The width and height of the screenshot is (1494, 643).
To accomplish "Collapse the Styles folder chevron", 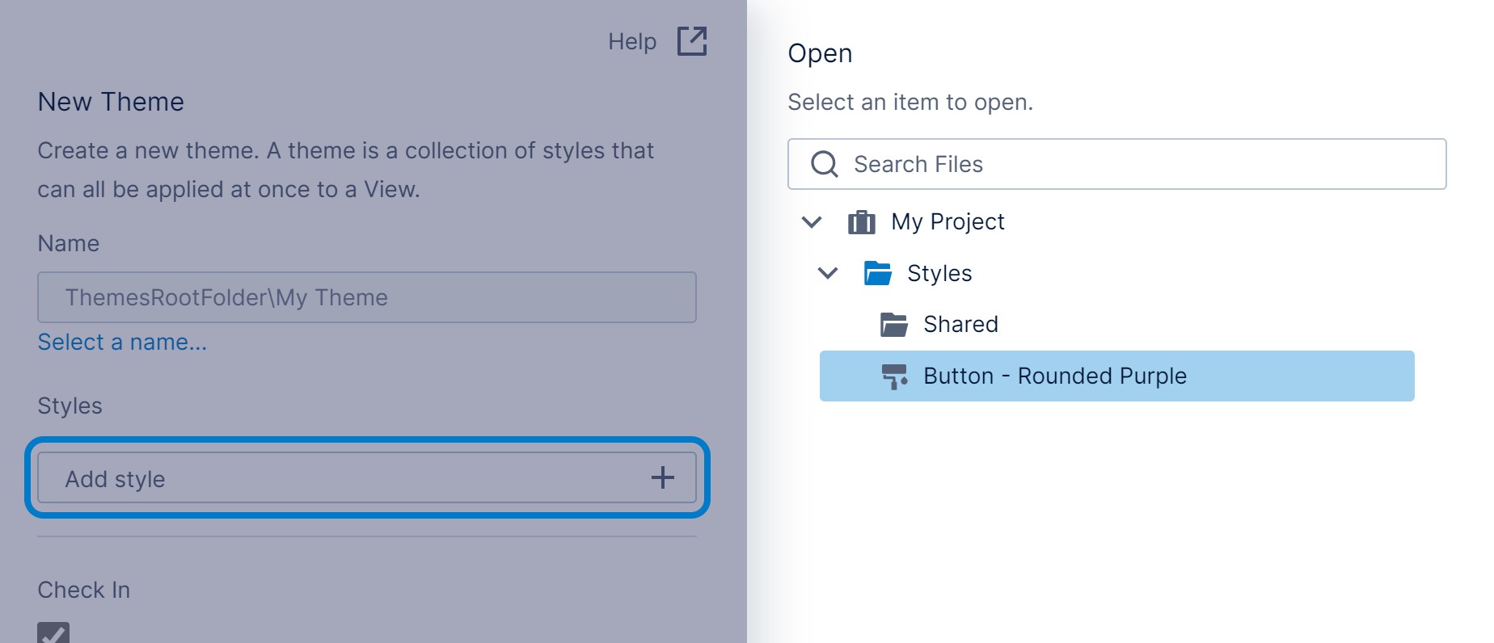I will pos(828,273).
